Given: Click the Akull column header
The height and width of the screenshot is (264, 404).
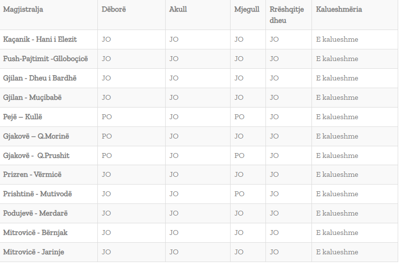Looking at the screenshot, I should (x=178, y=9).
